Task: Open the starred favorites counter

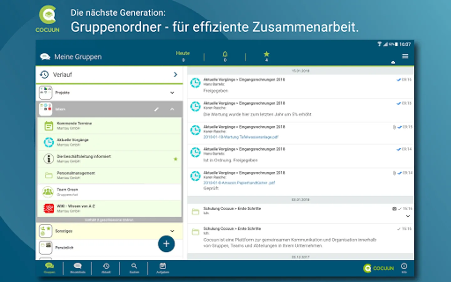Action: 267,56
